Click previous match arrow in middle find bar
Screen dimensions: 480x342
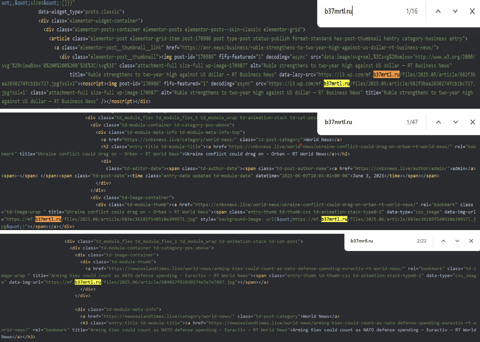coord(439,122)
